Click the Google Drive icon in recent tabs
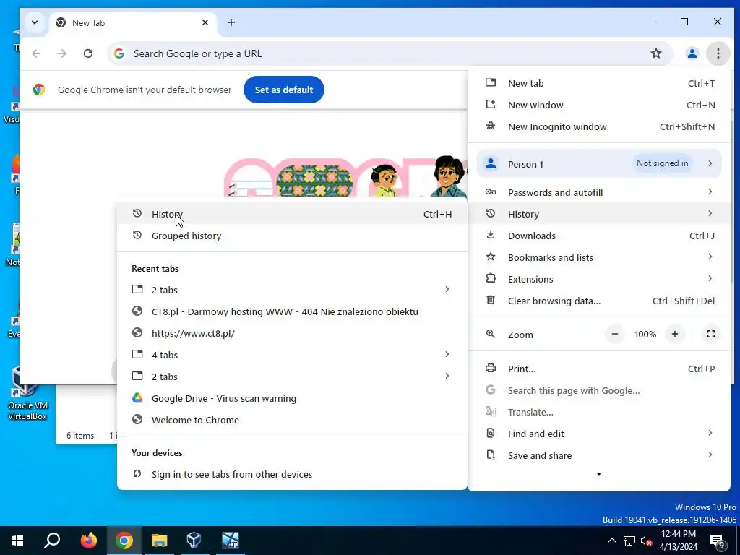 click(137, 398)
